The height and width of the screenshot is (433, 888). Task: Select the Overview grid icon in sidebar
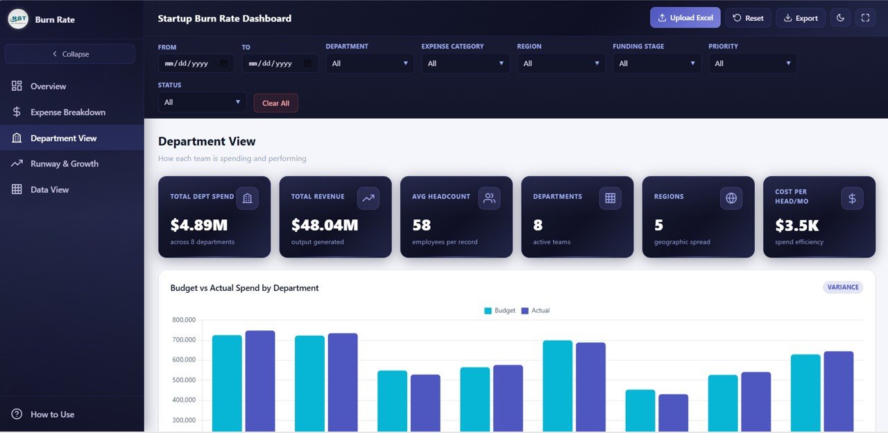[x=17, y=85]
